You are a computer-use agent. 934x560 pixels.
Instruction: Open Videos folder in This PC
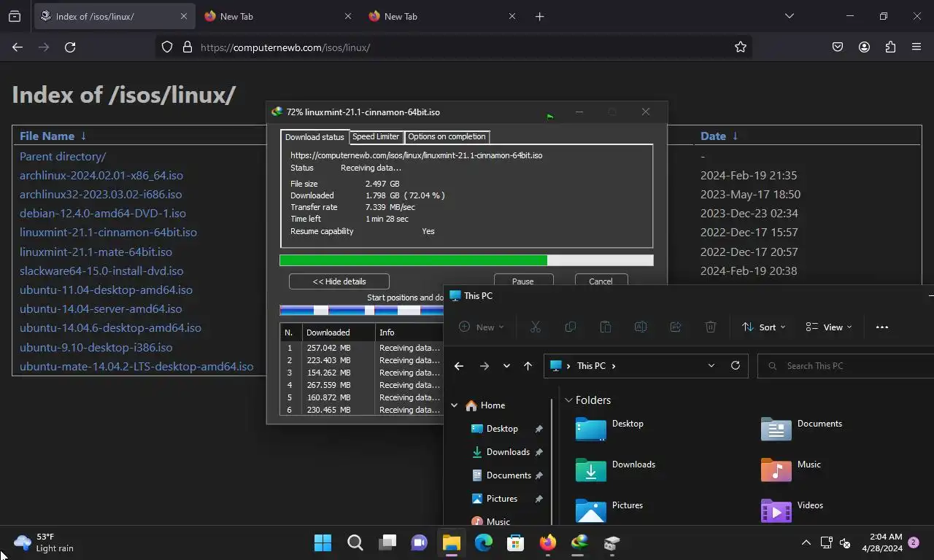click(792, 510)
